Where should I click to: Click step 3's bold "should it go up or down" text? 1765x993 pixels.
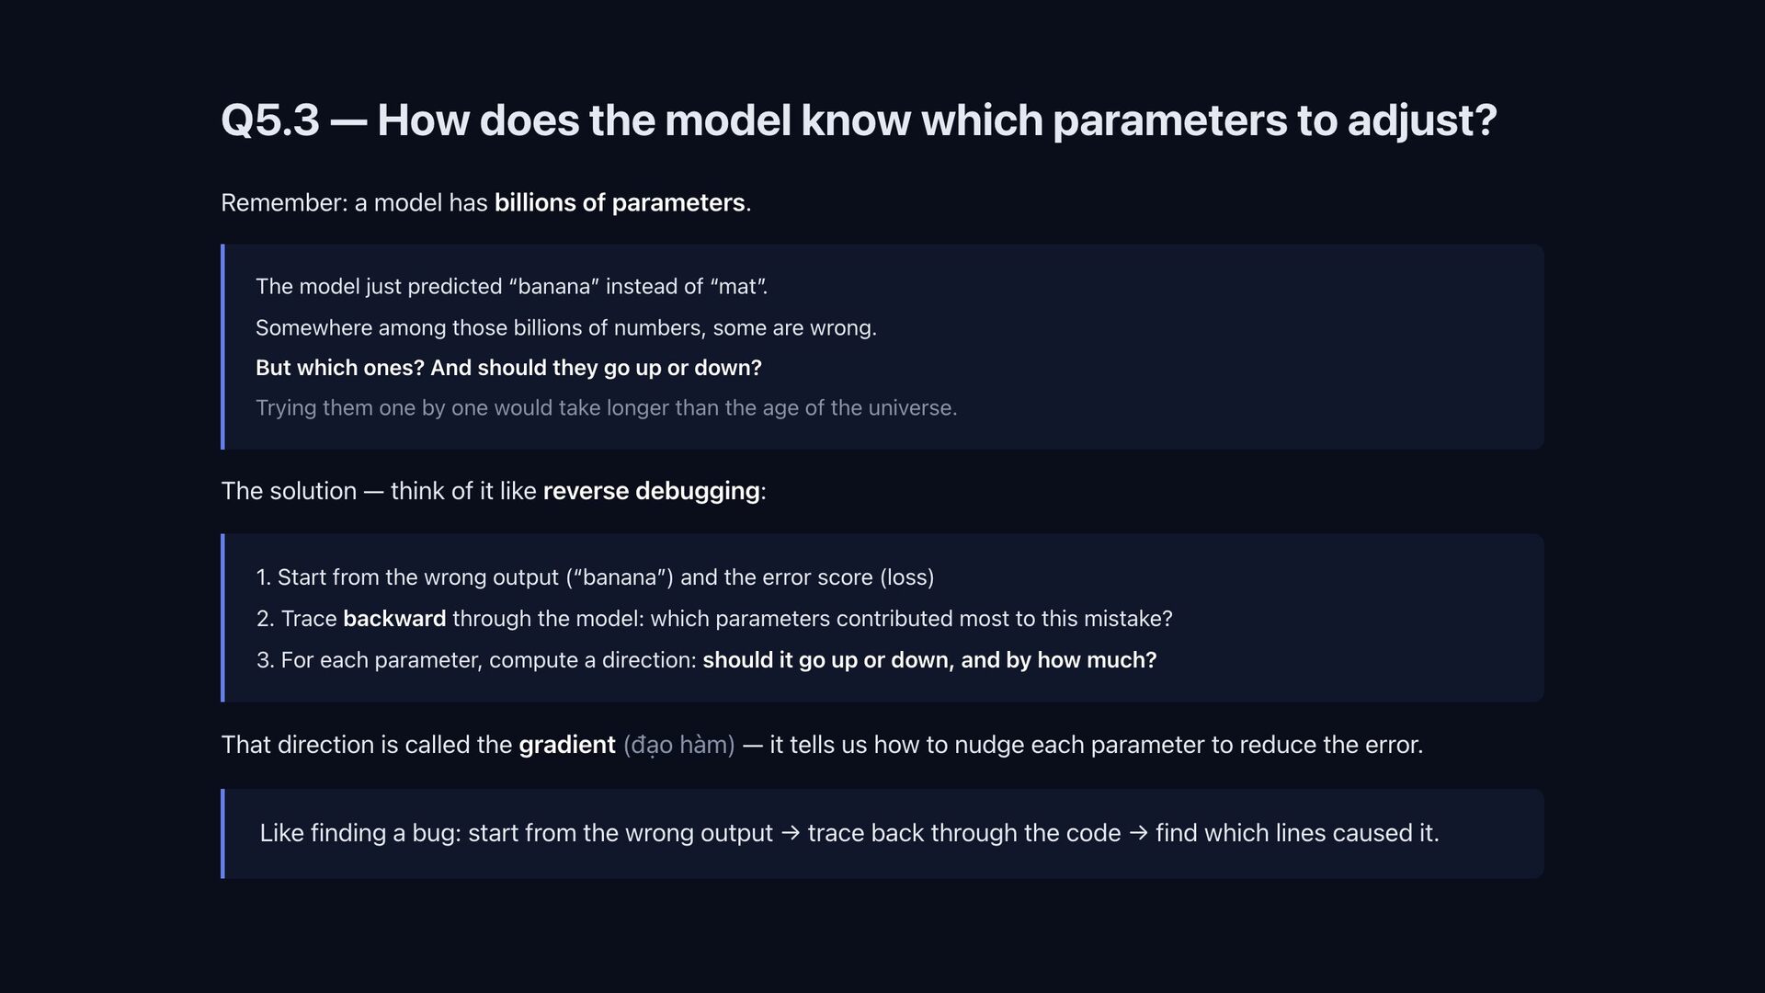point(928,660)
